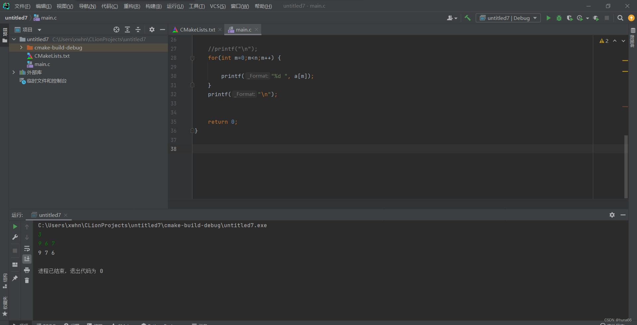Switch to the CMakeLists.txt editor tab

tap(197, 30)
